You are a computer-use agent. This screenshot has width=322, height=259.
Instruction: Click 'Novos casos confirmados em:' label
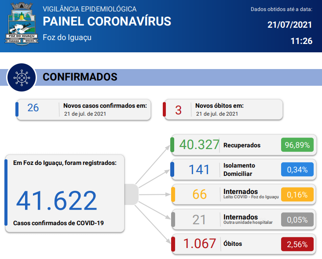105,106
